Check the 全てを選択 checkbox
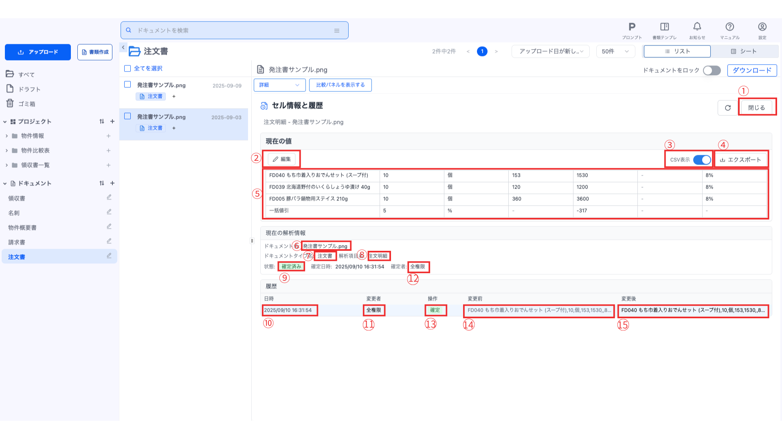This screenshot has height=439, width=782. click(x=127, y=68)
